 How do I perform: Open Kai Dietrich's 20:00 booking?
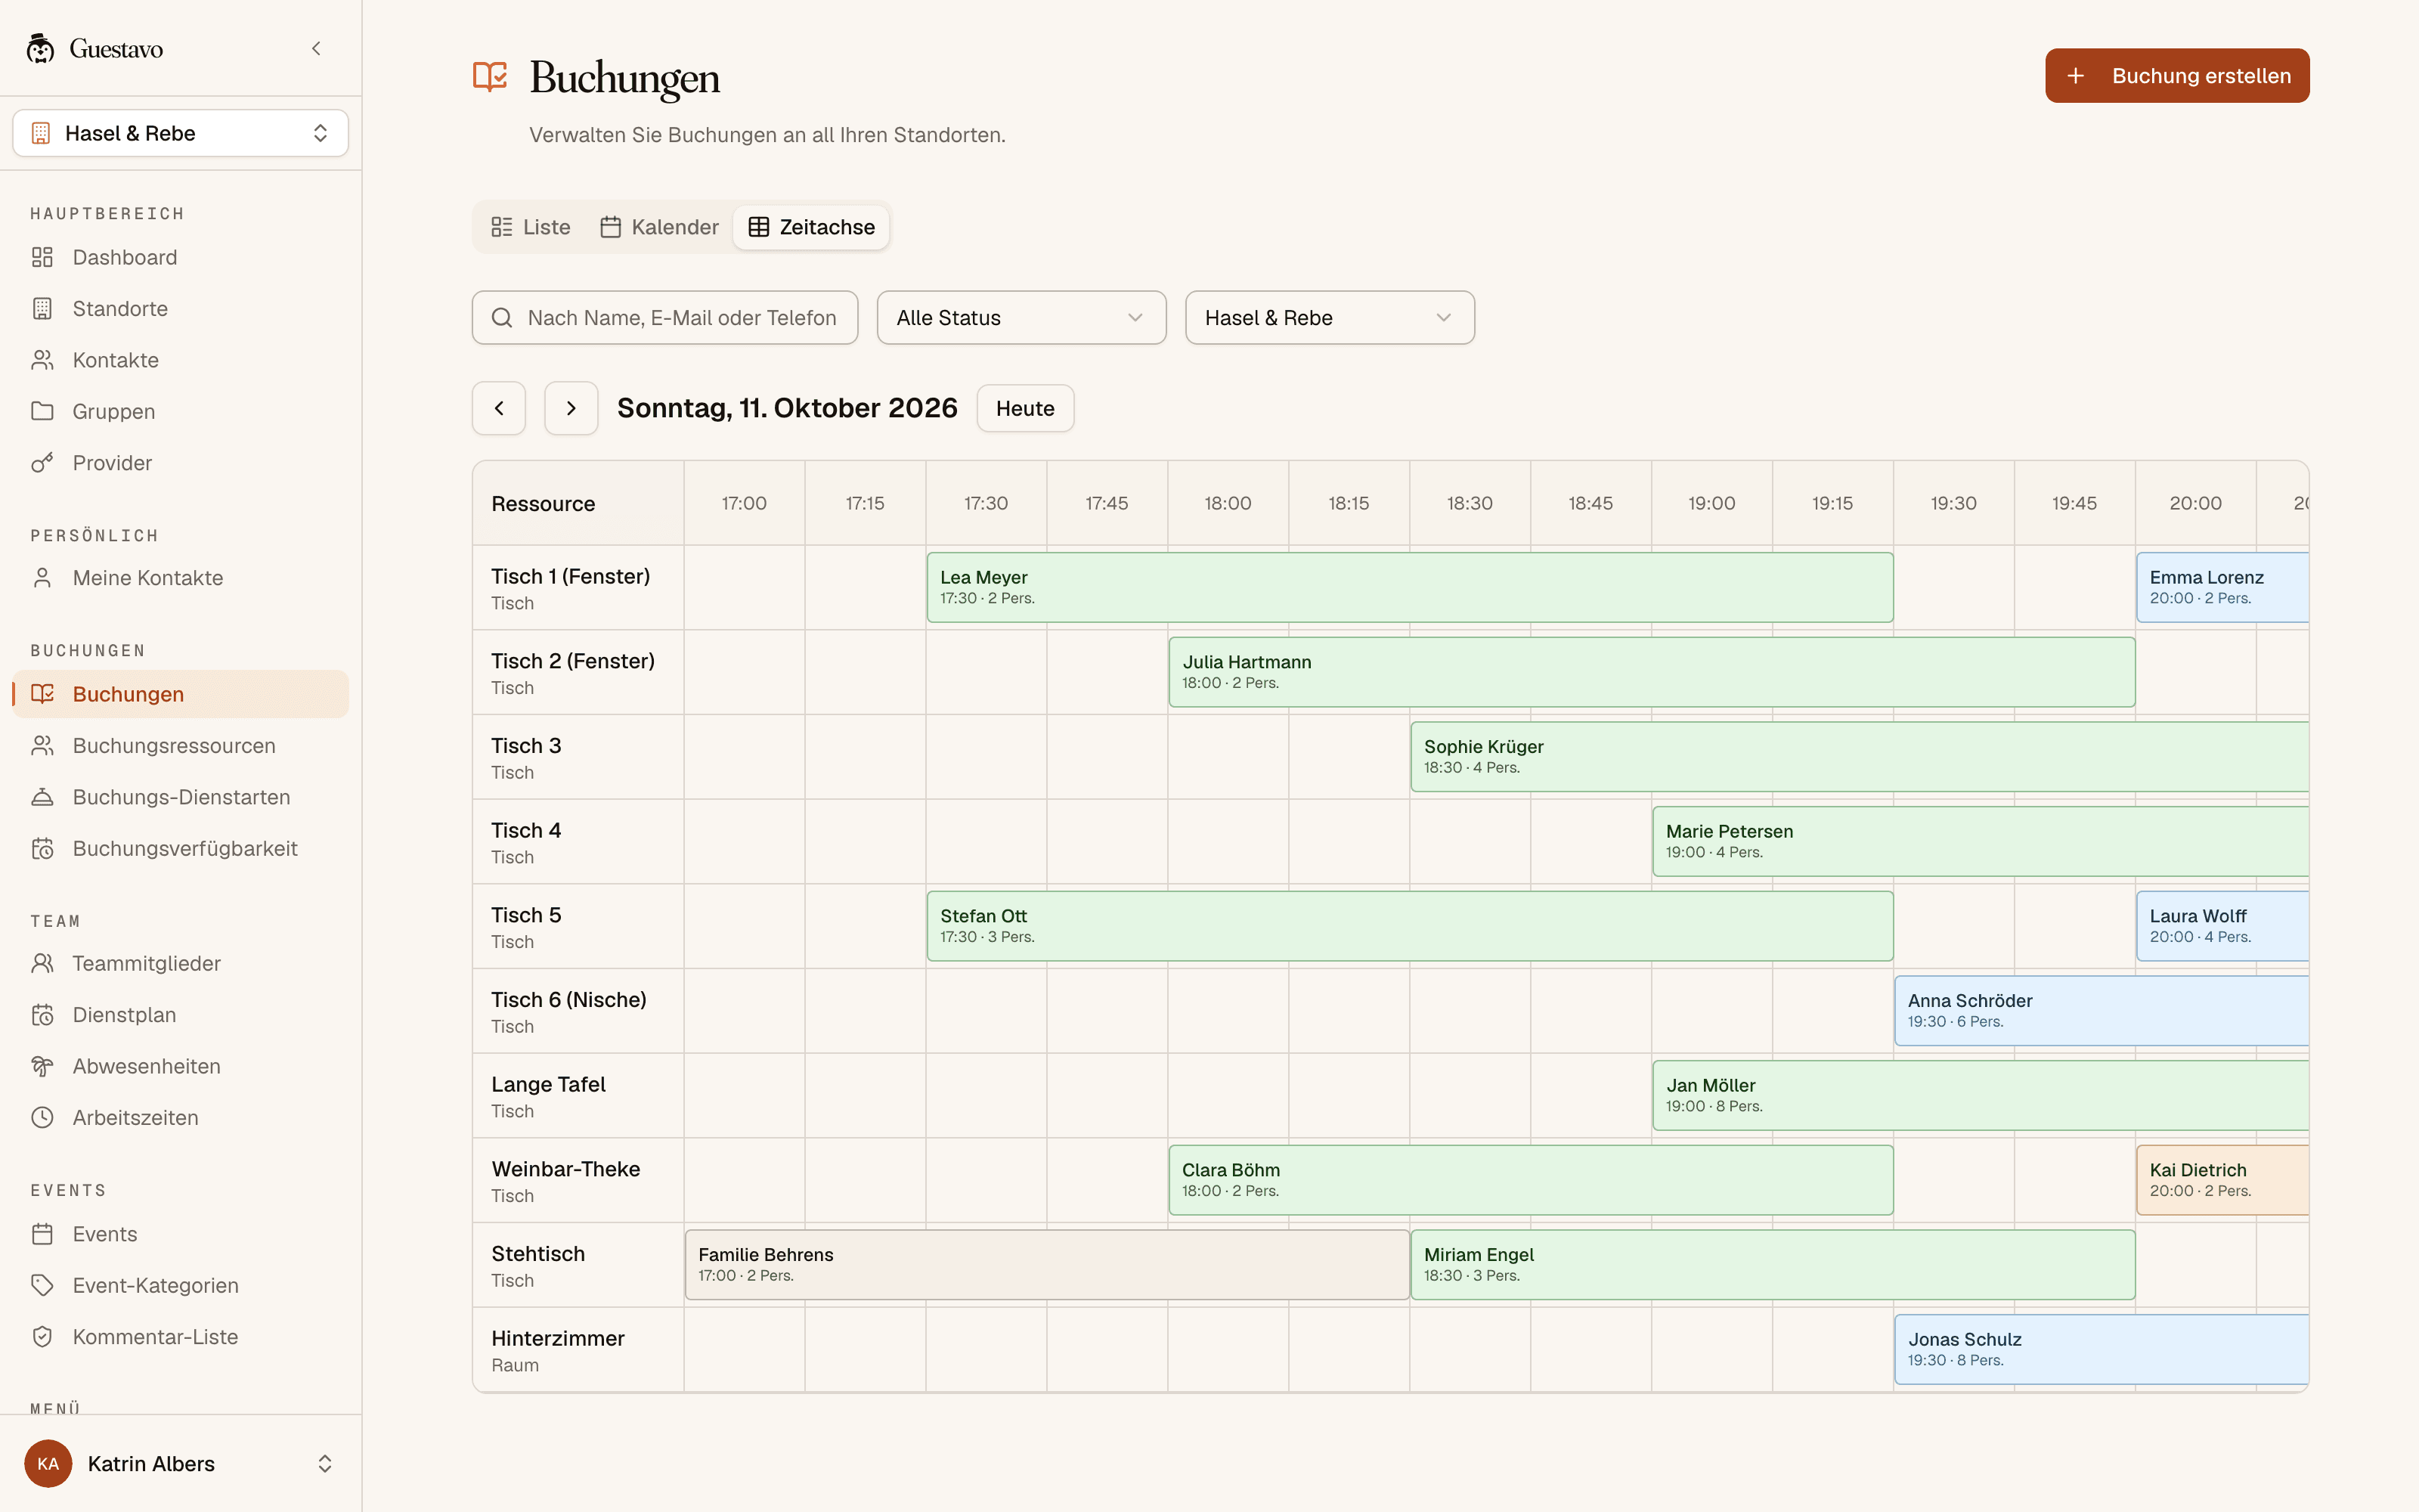click(2222, 1180)
